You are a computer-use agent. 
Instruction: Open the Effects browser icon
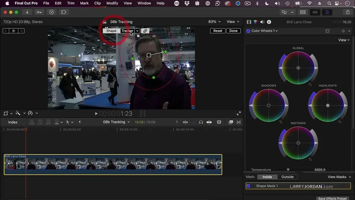click(x=231, y=122)
